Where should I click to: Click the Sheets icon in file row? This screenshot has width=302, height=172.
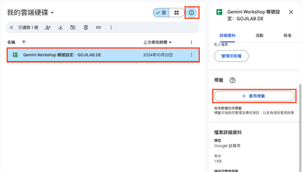15,55
